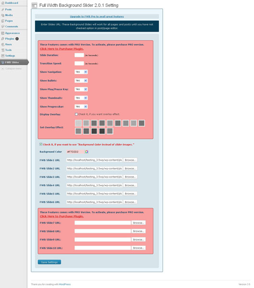Click the Plugins plug icon
This screenshot has width=254, height=288.
pos(3,39)
